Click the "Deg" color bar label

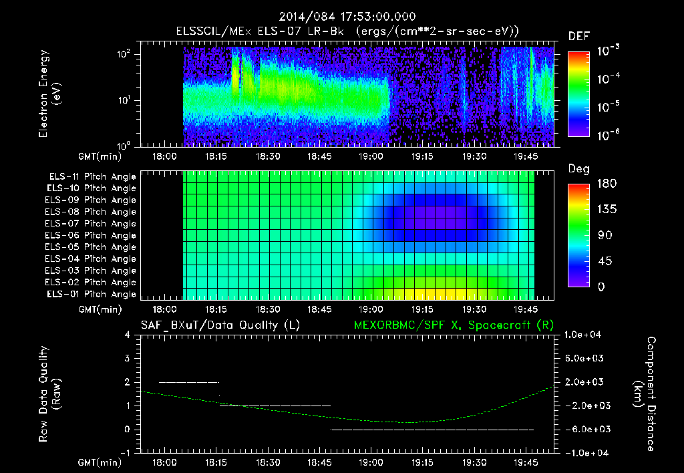(579, 169)
